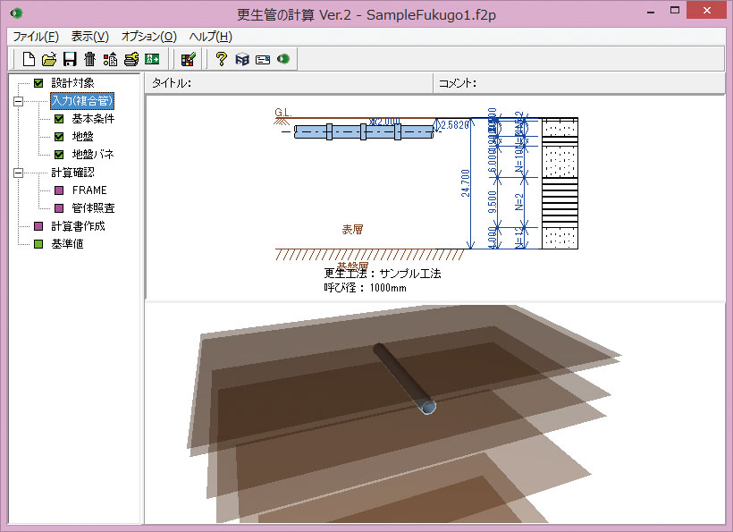
Task: Select 入力(複合管) tree node
Action: 82,101
